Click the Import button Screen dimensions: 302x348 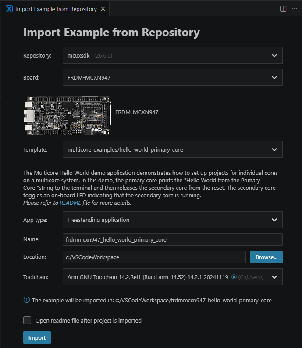(37, 337)
